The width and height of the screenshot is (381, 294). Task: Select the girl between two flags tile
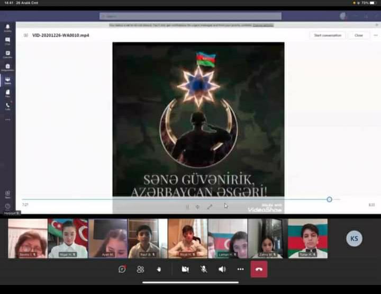(68, 238)
